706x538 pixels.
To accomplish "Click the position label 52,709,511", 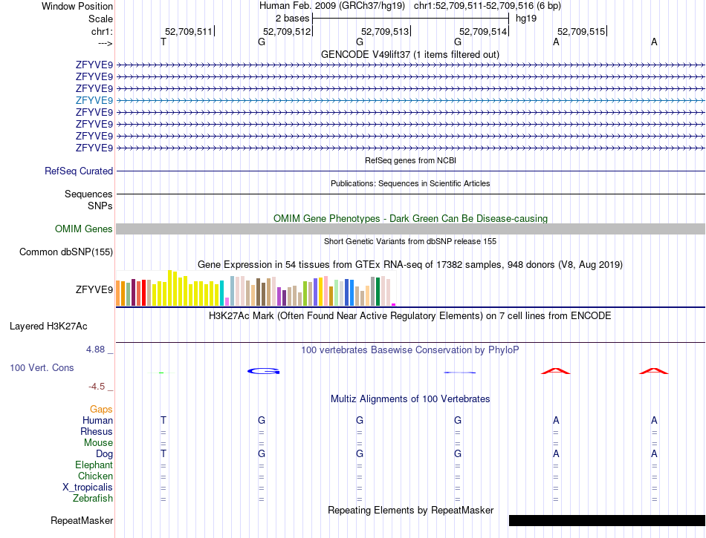I will coord(188,31).
